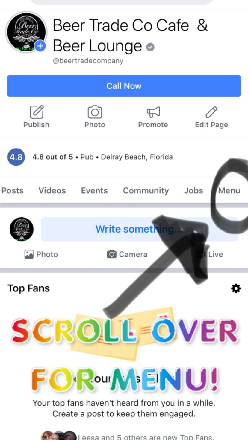Switch to the Posts tab
This screenshot has height=440, width=248.
click(x=12, y=190)
